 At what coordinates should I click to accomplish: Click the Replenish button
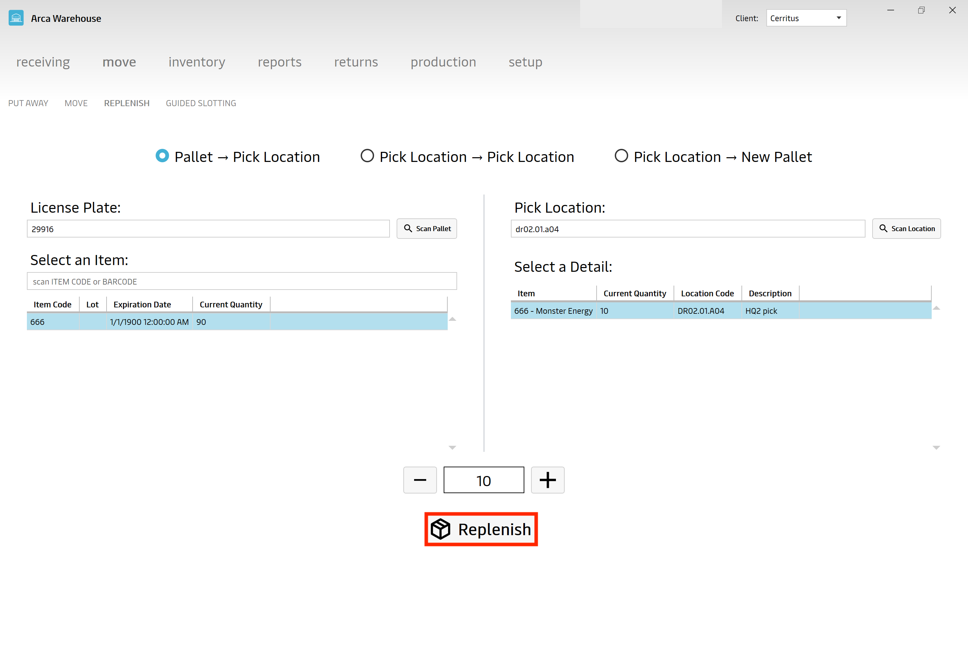[481, 529]
